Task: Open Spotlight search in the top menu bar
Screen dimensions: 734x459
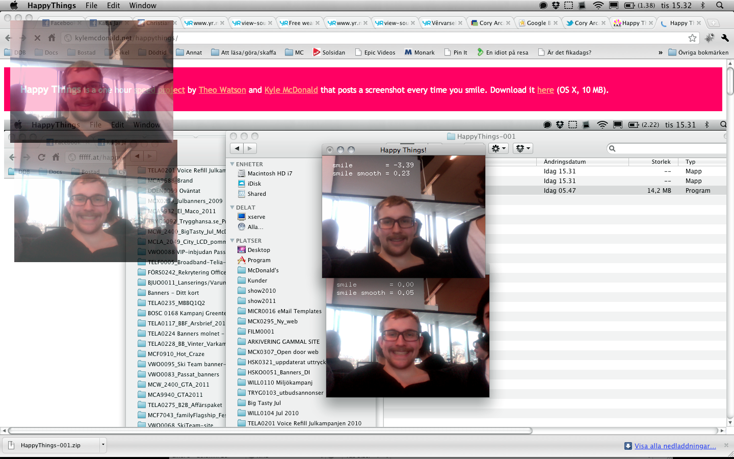Action: tap(720, 6)
